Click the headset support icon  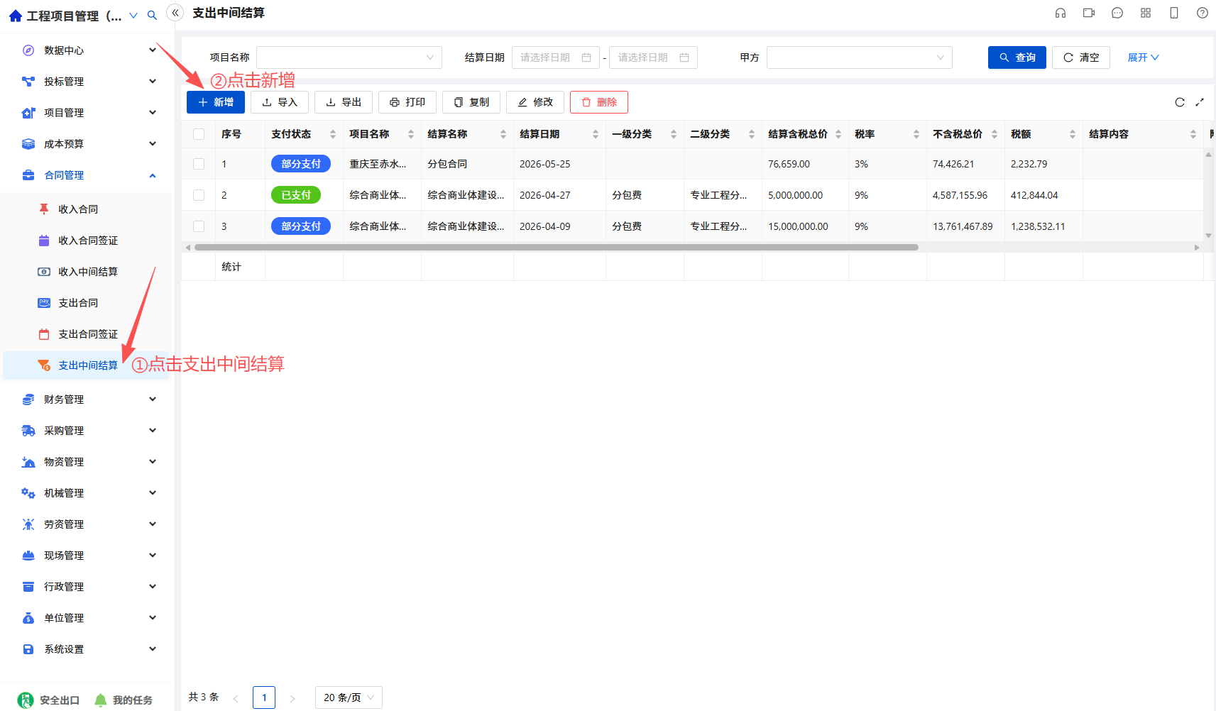coord(1061,13)
